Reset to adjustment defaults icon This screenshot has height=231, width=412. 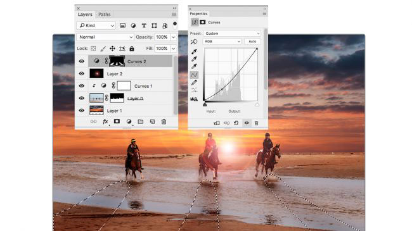(x=236, y=123)
